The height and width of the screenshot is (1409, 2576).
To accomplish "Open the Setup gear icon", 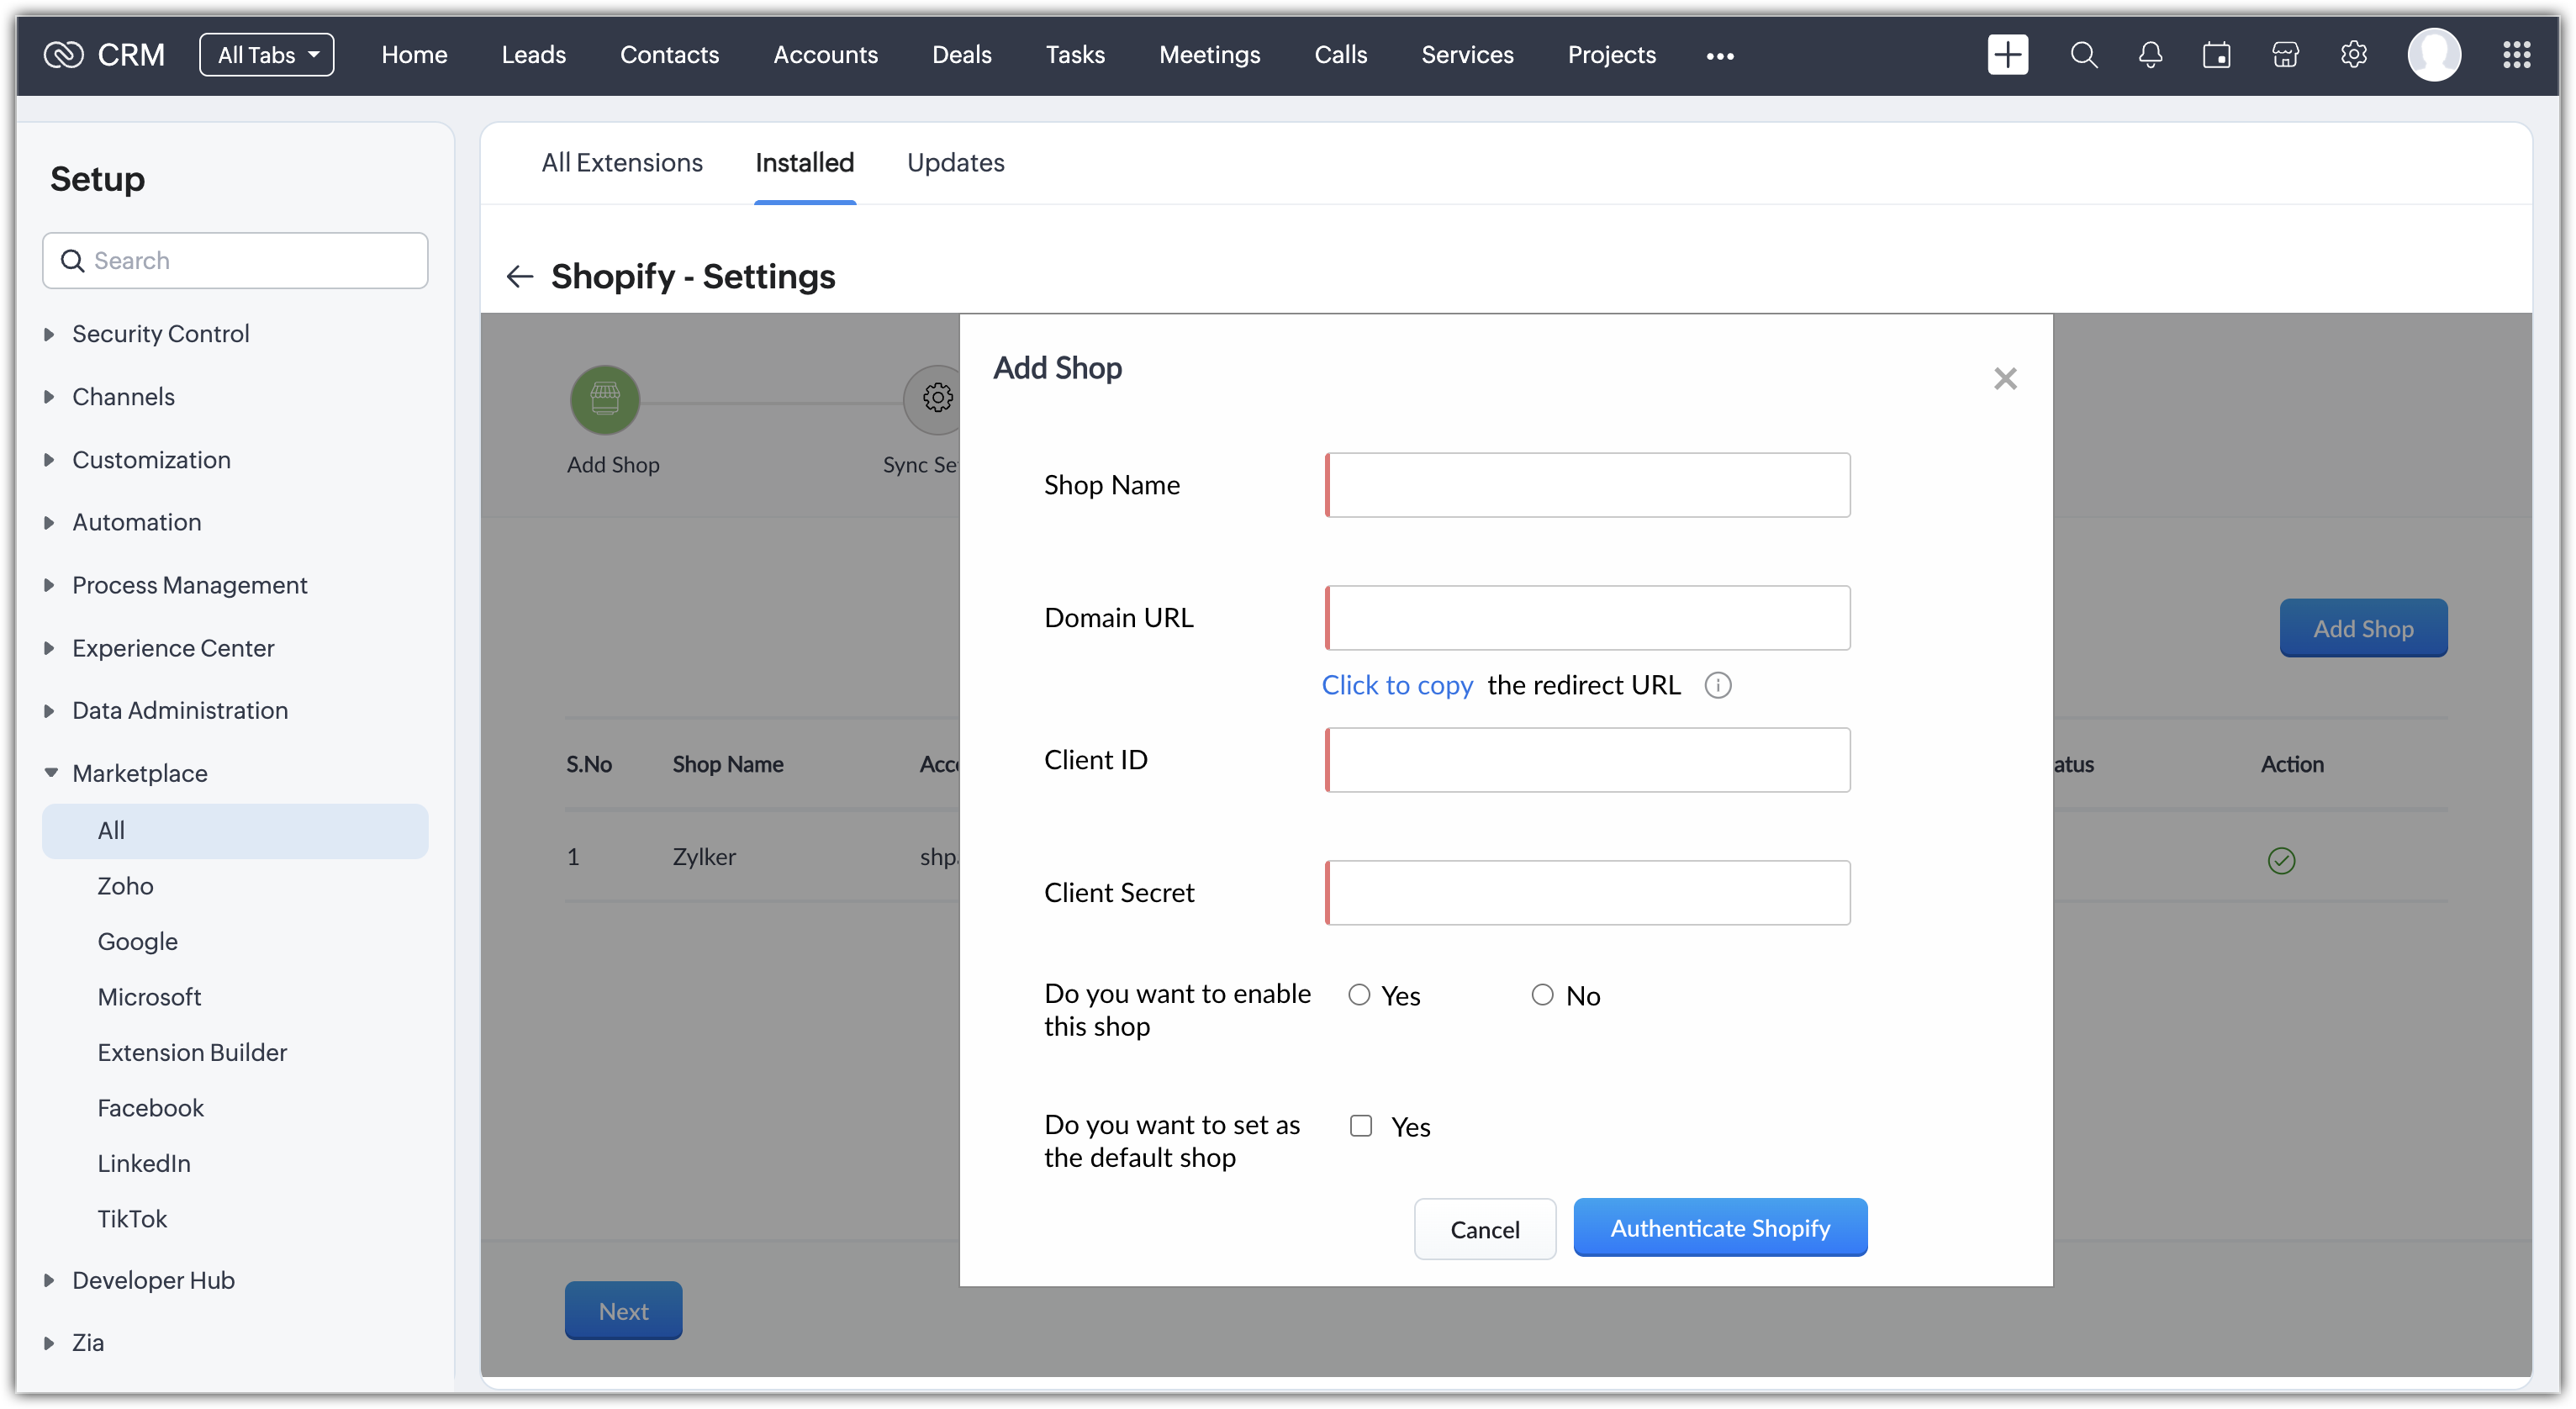I will tap(2353, 55).
